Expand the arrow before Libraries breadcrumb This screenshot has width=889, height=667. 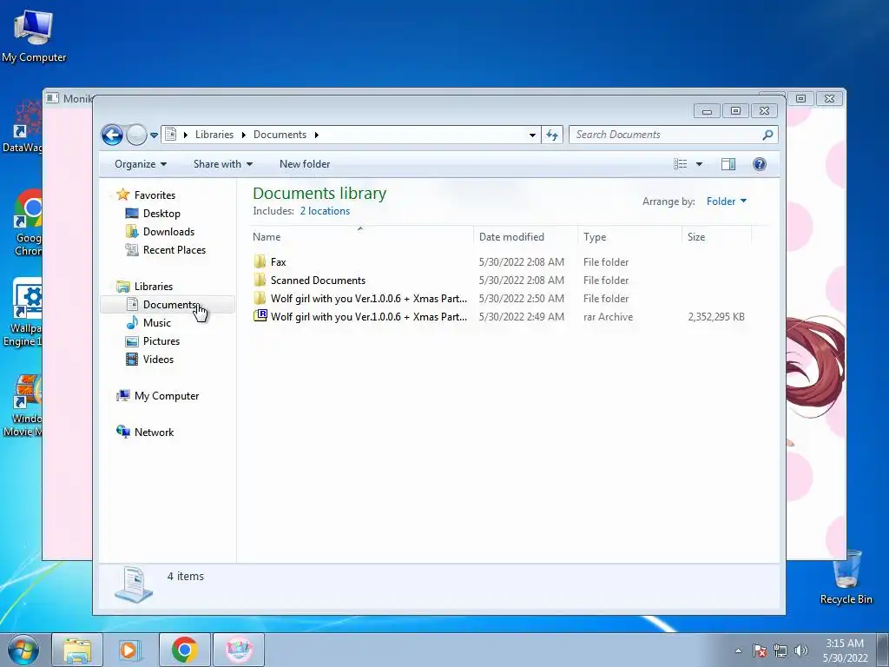click(186, 135)
